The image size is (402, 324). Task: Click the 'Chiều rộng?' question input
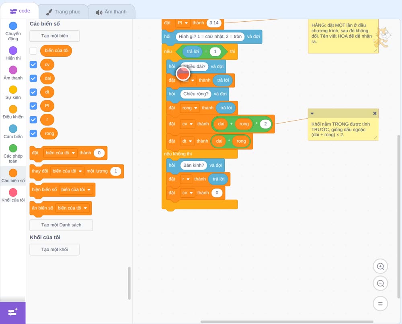click(x=196, y=94)
